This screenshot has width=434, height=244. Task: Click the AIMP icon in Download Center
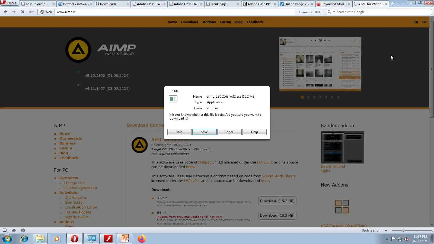[x=139, y=145]
